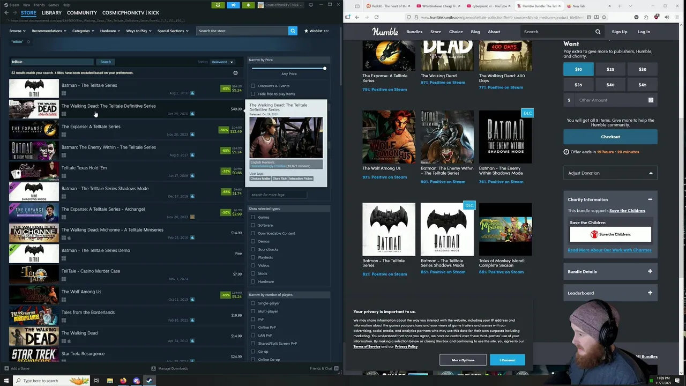Open Task View on taskbar
Image resolution: width=686 pixels, height=386 pixels.
pos(96,381)
